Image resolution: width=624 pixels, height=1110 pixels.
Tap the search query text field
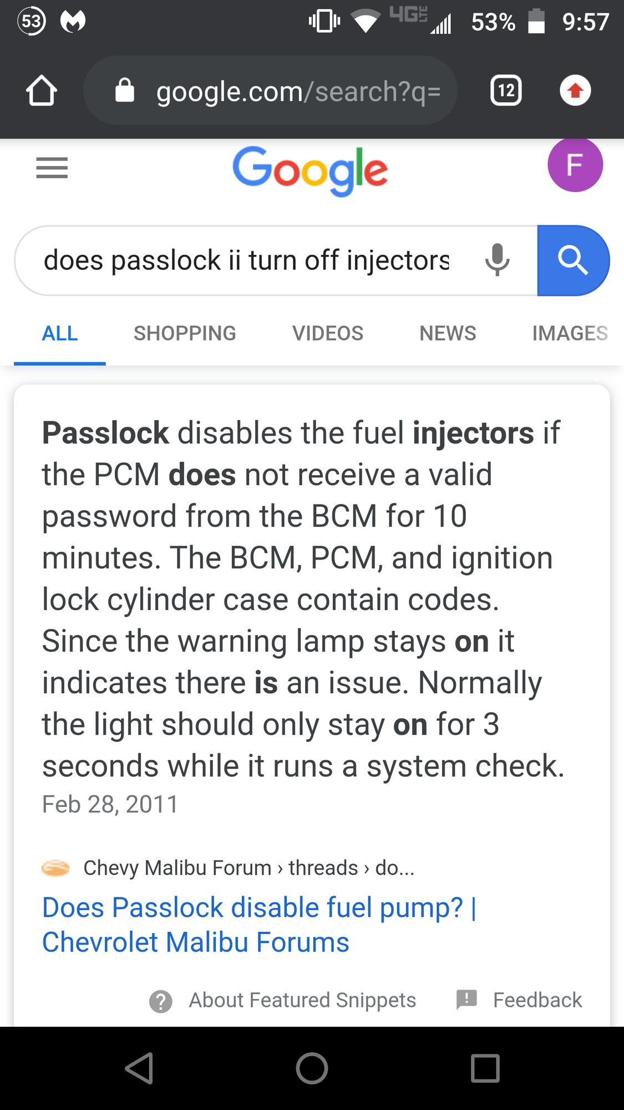(247, 260)
